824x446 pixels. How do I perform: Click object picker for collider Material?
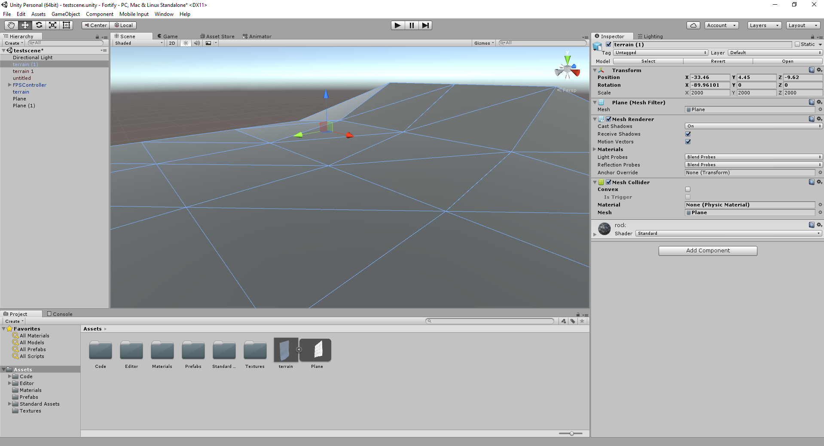(820, 205)
